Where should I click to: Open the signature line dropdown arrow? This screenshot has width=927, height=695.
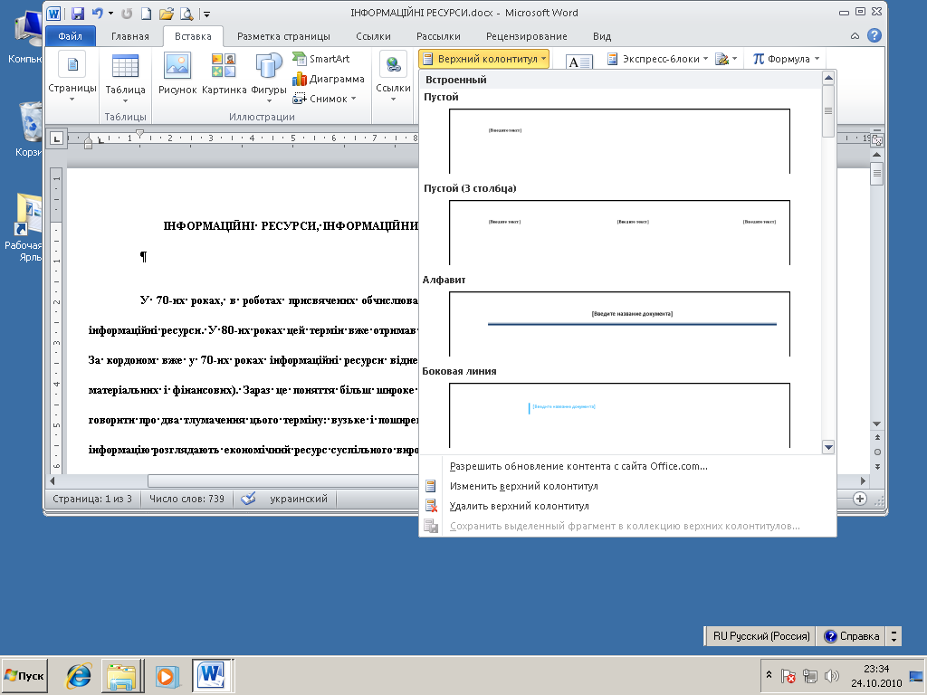point(735,59)
